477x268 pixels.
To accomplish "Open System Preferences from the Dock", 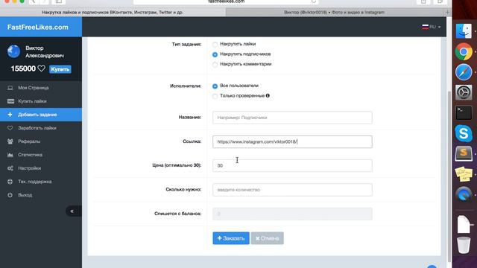I will point(464,92).
